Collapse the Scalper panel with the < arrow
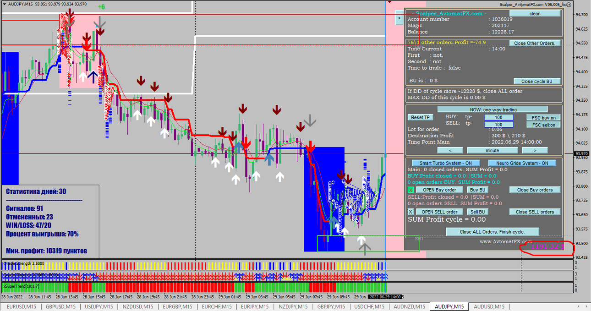Image resolution: width=591 pixels, height=311 pixels. point(399,18)
